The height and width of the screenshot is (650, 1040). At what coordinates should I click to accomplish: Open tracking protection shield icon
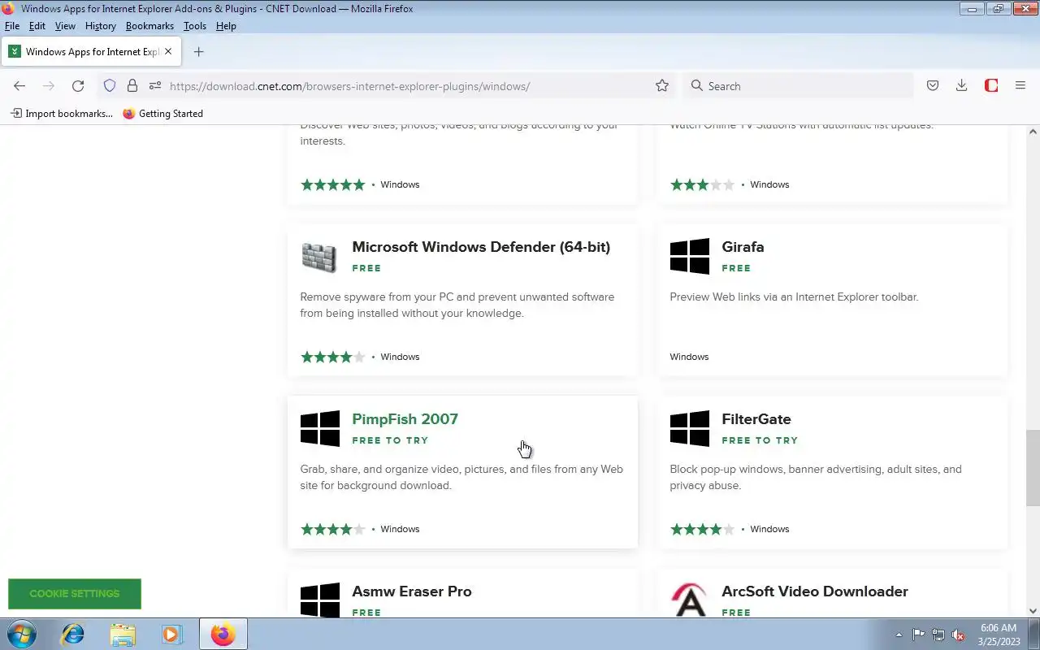110,86
